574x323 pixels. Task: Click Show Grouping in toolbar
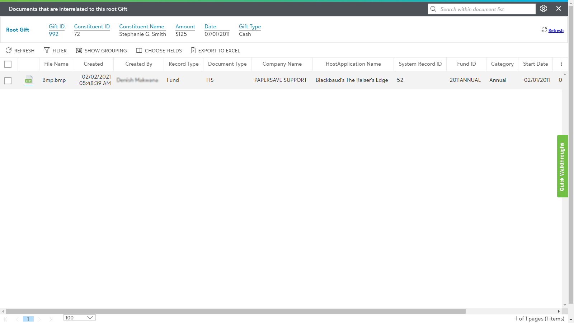[102, 51]
